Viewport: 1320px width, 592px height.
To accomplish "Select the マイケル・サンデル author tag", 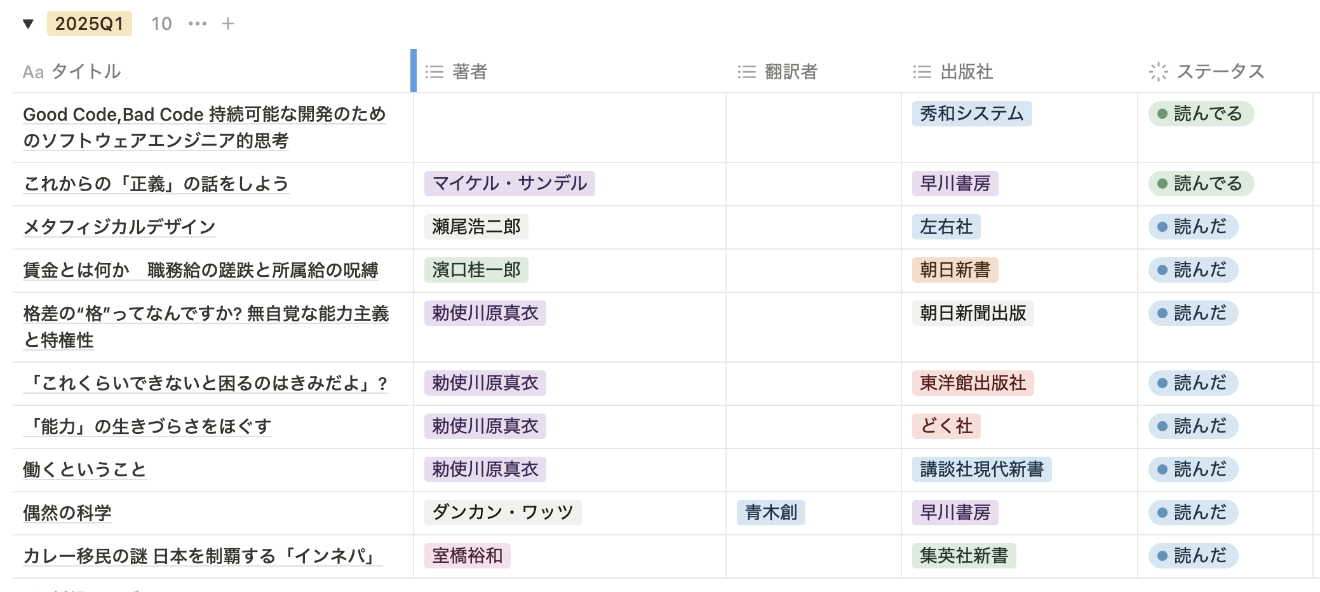I will pyautogui.click(x=509, y=184).
